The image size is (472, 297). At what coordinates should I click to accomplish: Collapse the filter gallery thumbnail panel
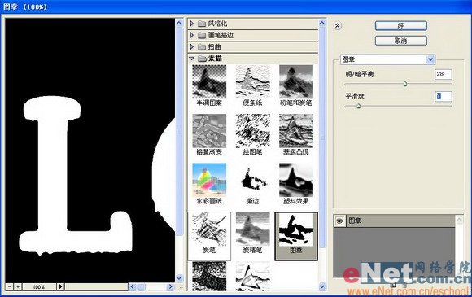coord(338,26)
